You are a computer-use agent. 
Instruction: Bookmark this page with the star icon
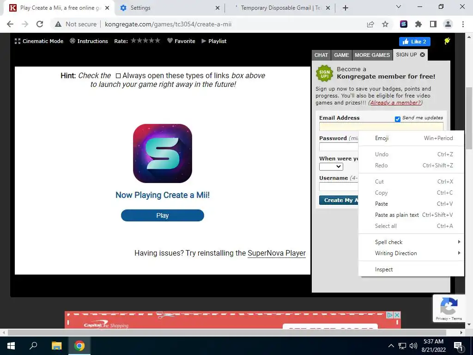tap(385, 24)
